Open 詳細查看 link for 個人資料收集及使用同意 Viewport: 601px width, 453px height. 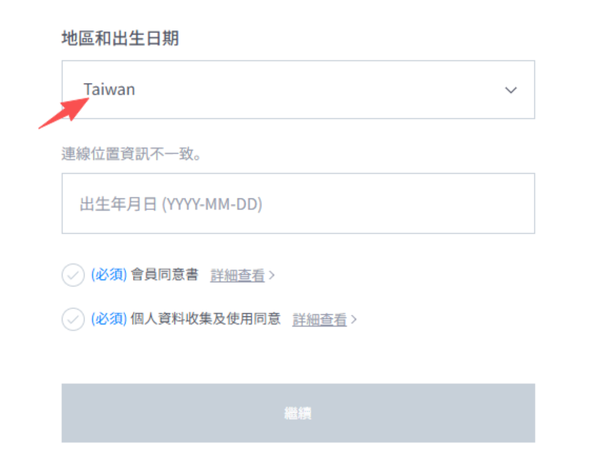pyautogui.click(x=320, y=319)
